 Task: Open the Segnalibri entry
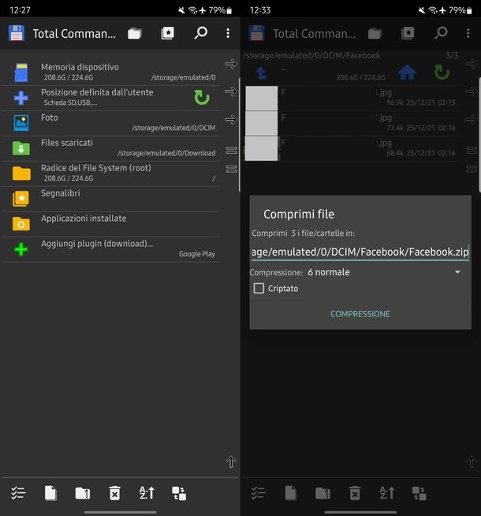coord(111,199)
